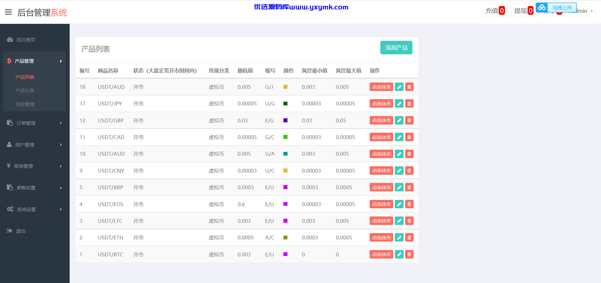Click the cloud upload icon in header
Screen dimensions: 601x283
click(x=542, y=7)
